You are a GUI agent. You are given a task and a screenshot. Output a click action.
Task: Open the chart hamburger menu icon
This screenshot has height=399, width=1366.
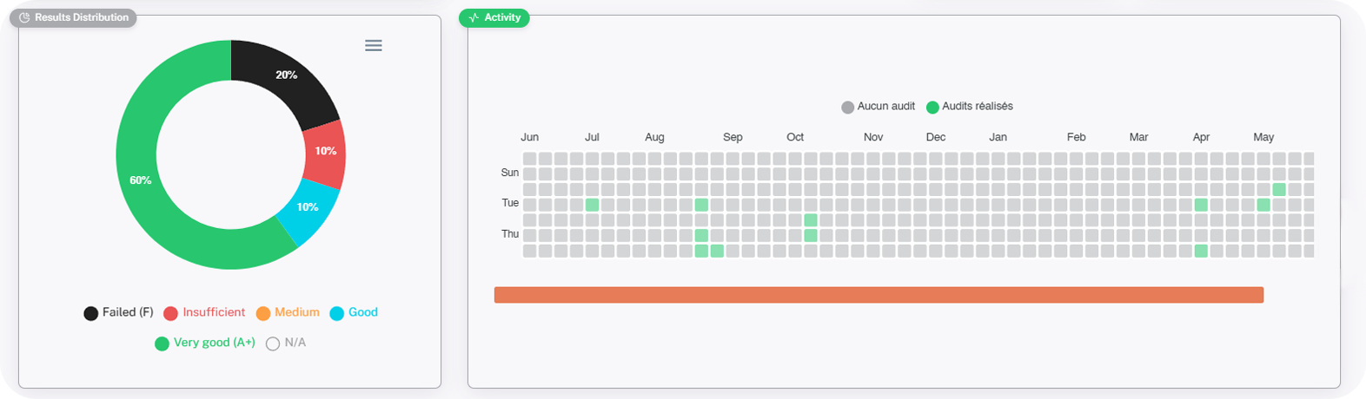click(x=374, y=45)
